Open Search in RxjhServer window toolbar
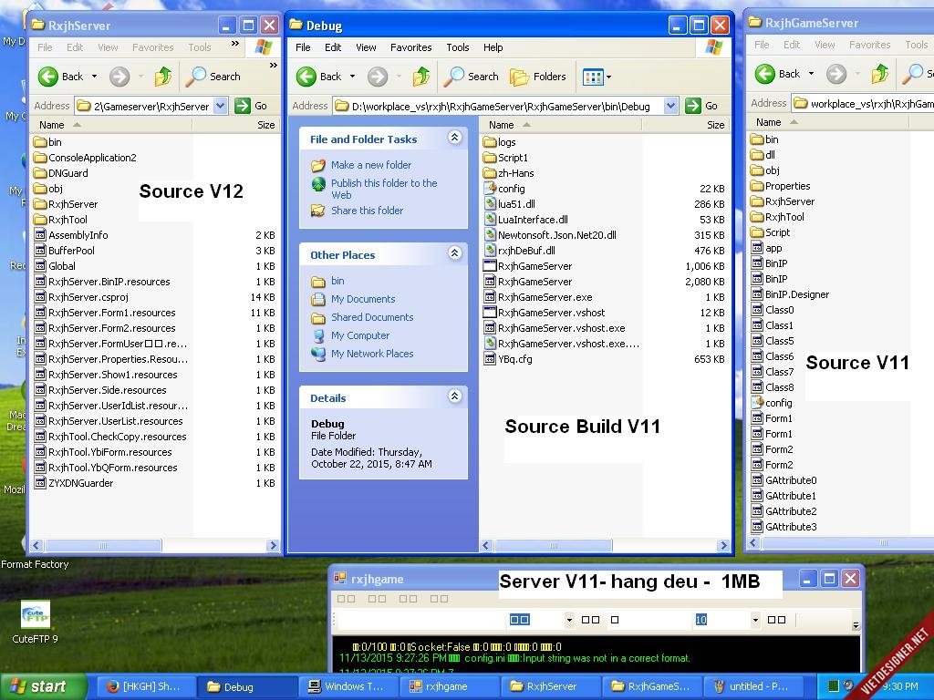The width and height of the screenshot is (934, 700). pyautogui.click(x=213, y=77)
